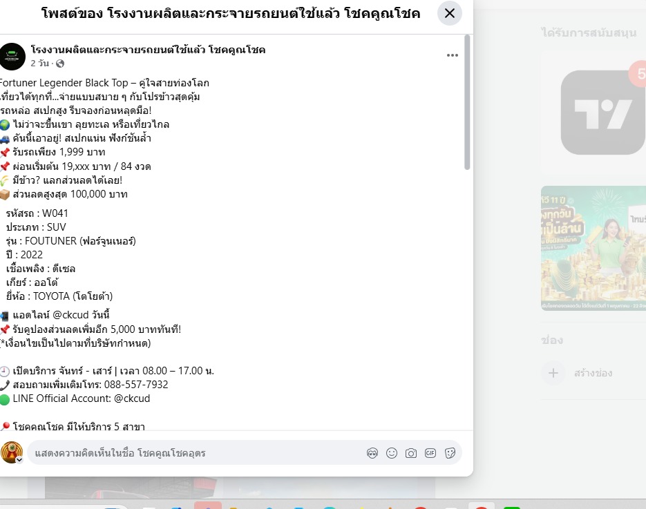The height and width of the screenshot is (509, 646).
Task: Open the TradingView sponsored ad tile
Action: point(603,113)
